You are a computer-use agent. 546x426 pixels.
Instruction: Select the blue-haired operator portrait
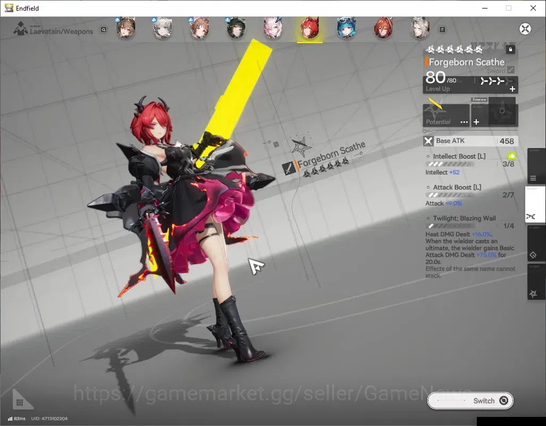point(346,28)
